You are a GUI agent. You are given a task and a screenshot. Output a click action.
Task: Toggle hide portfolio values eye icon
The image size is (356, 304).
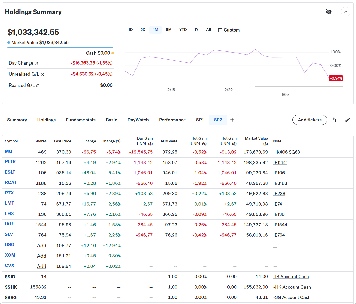[329, 12]
